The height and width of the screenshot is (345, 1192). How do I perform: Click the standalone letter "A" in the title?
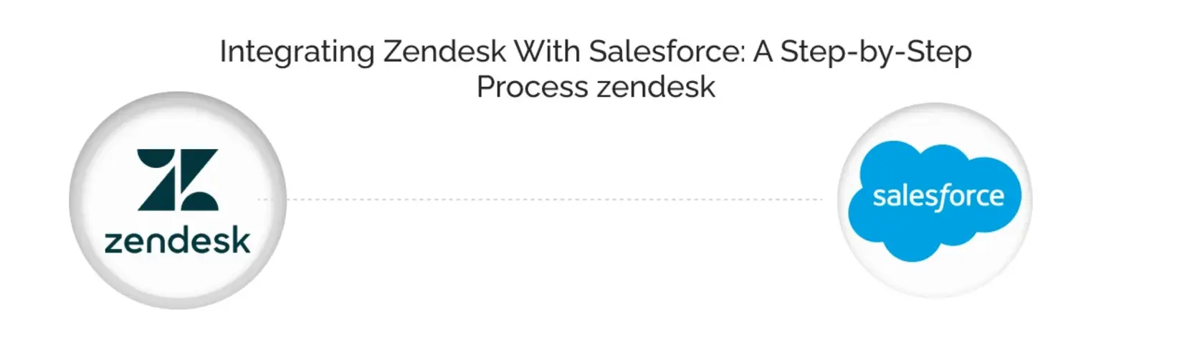[762, 52]
